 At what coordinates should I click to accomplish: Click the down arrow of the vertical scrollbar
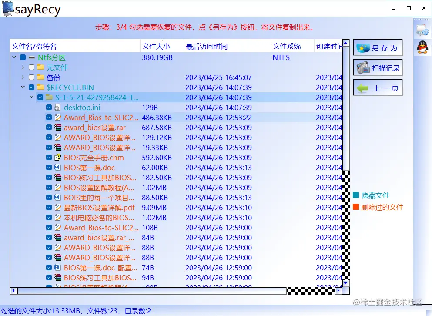tap(346, 283)
